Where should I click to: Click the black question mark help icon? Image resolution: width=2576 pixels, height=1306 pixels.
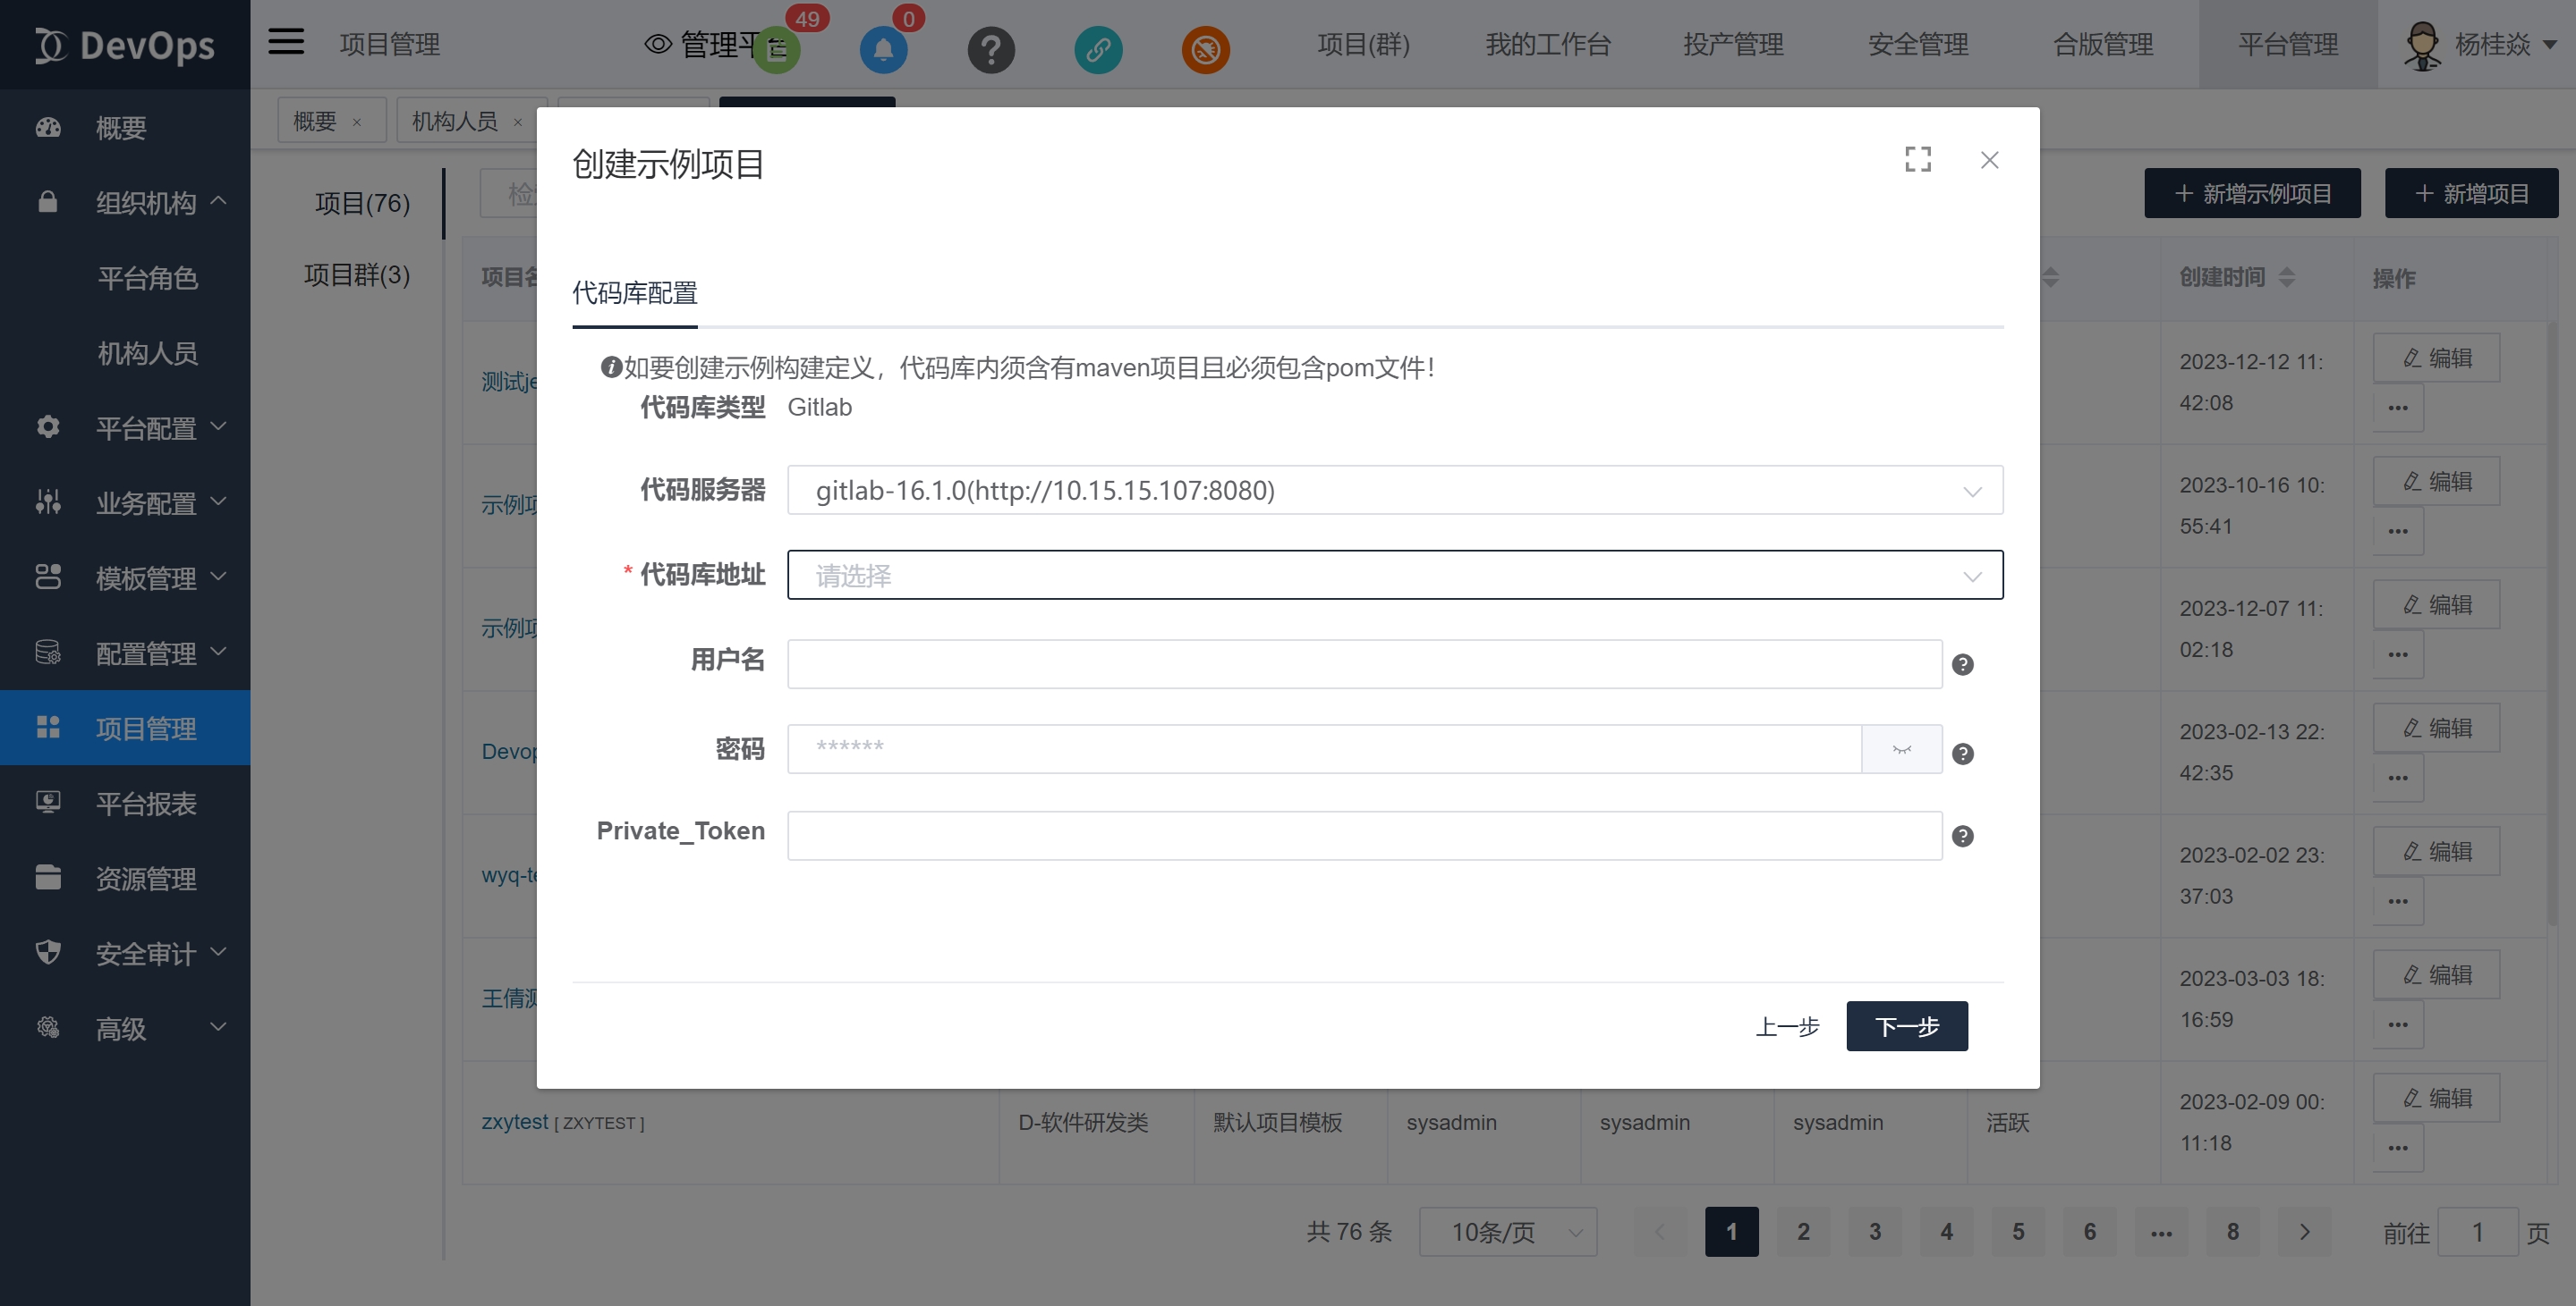[x=991, y=49]
